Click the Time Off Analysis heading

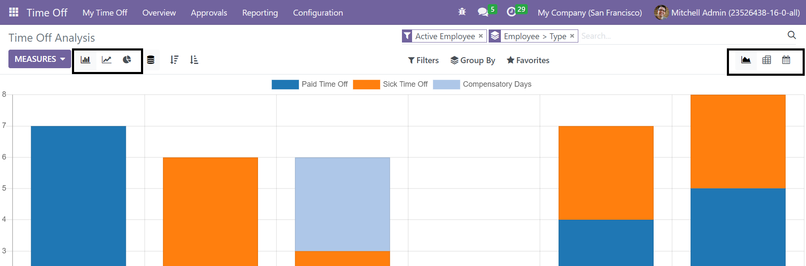pos(52,37)
